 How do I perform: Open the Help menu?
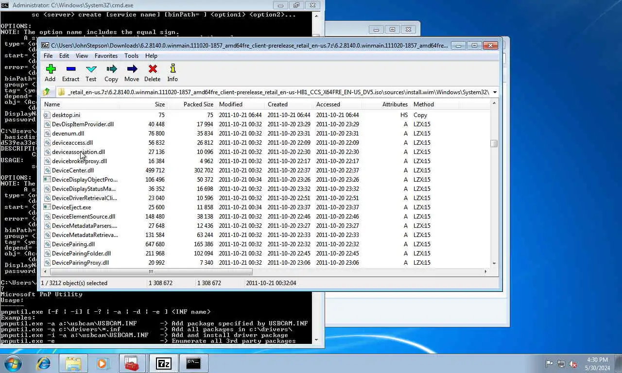151,56
